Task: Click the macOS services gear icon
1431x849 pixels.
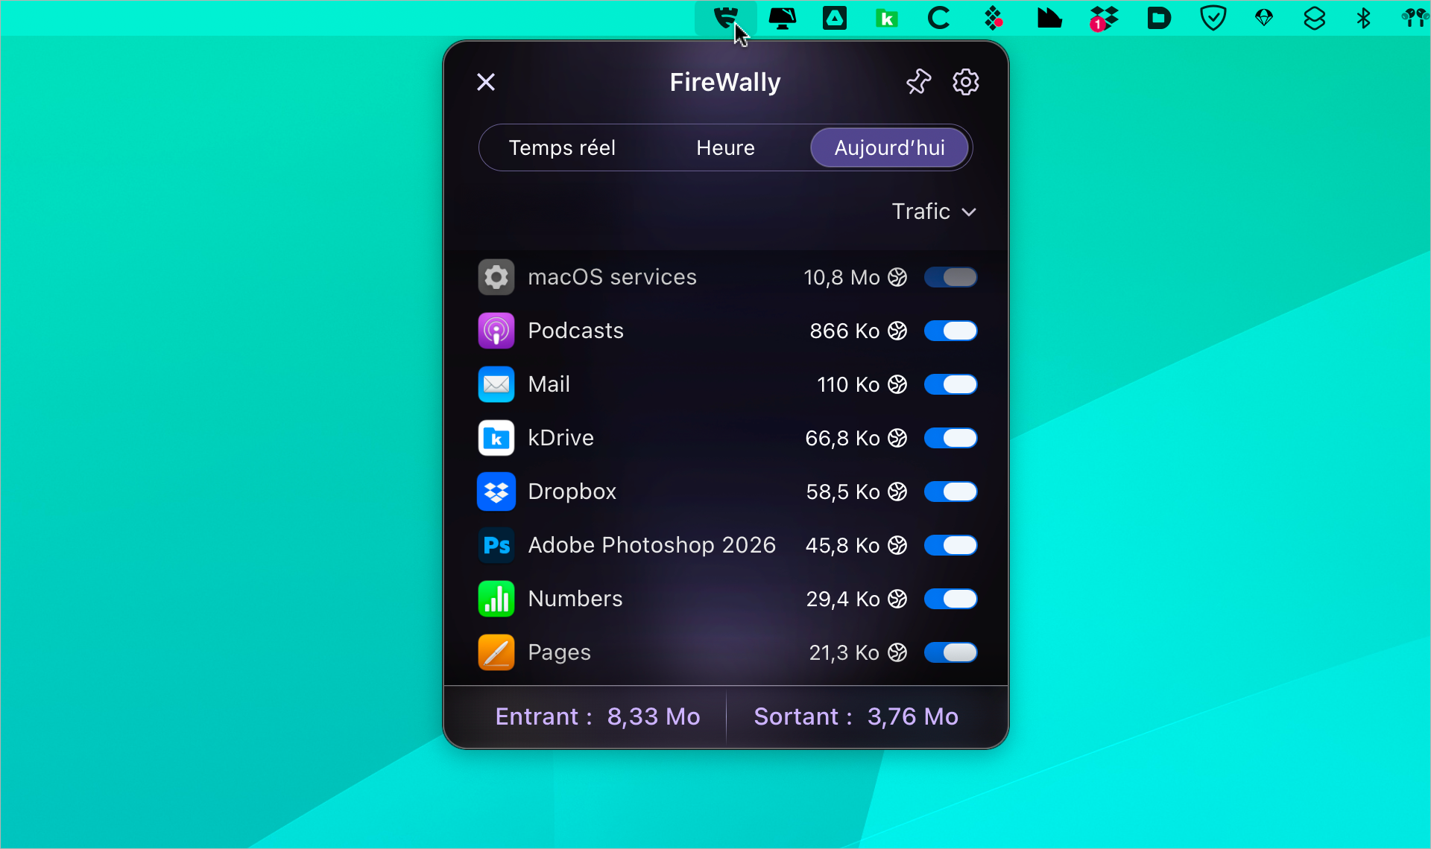Action: pos(496,277)
